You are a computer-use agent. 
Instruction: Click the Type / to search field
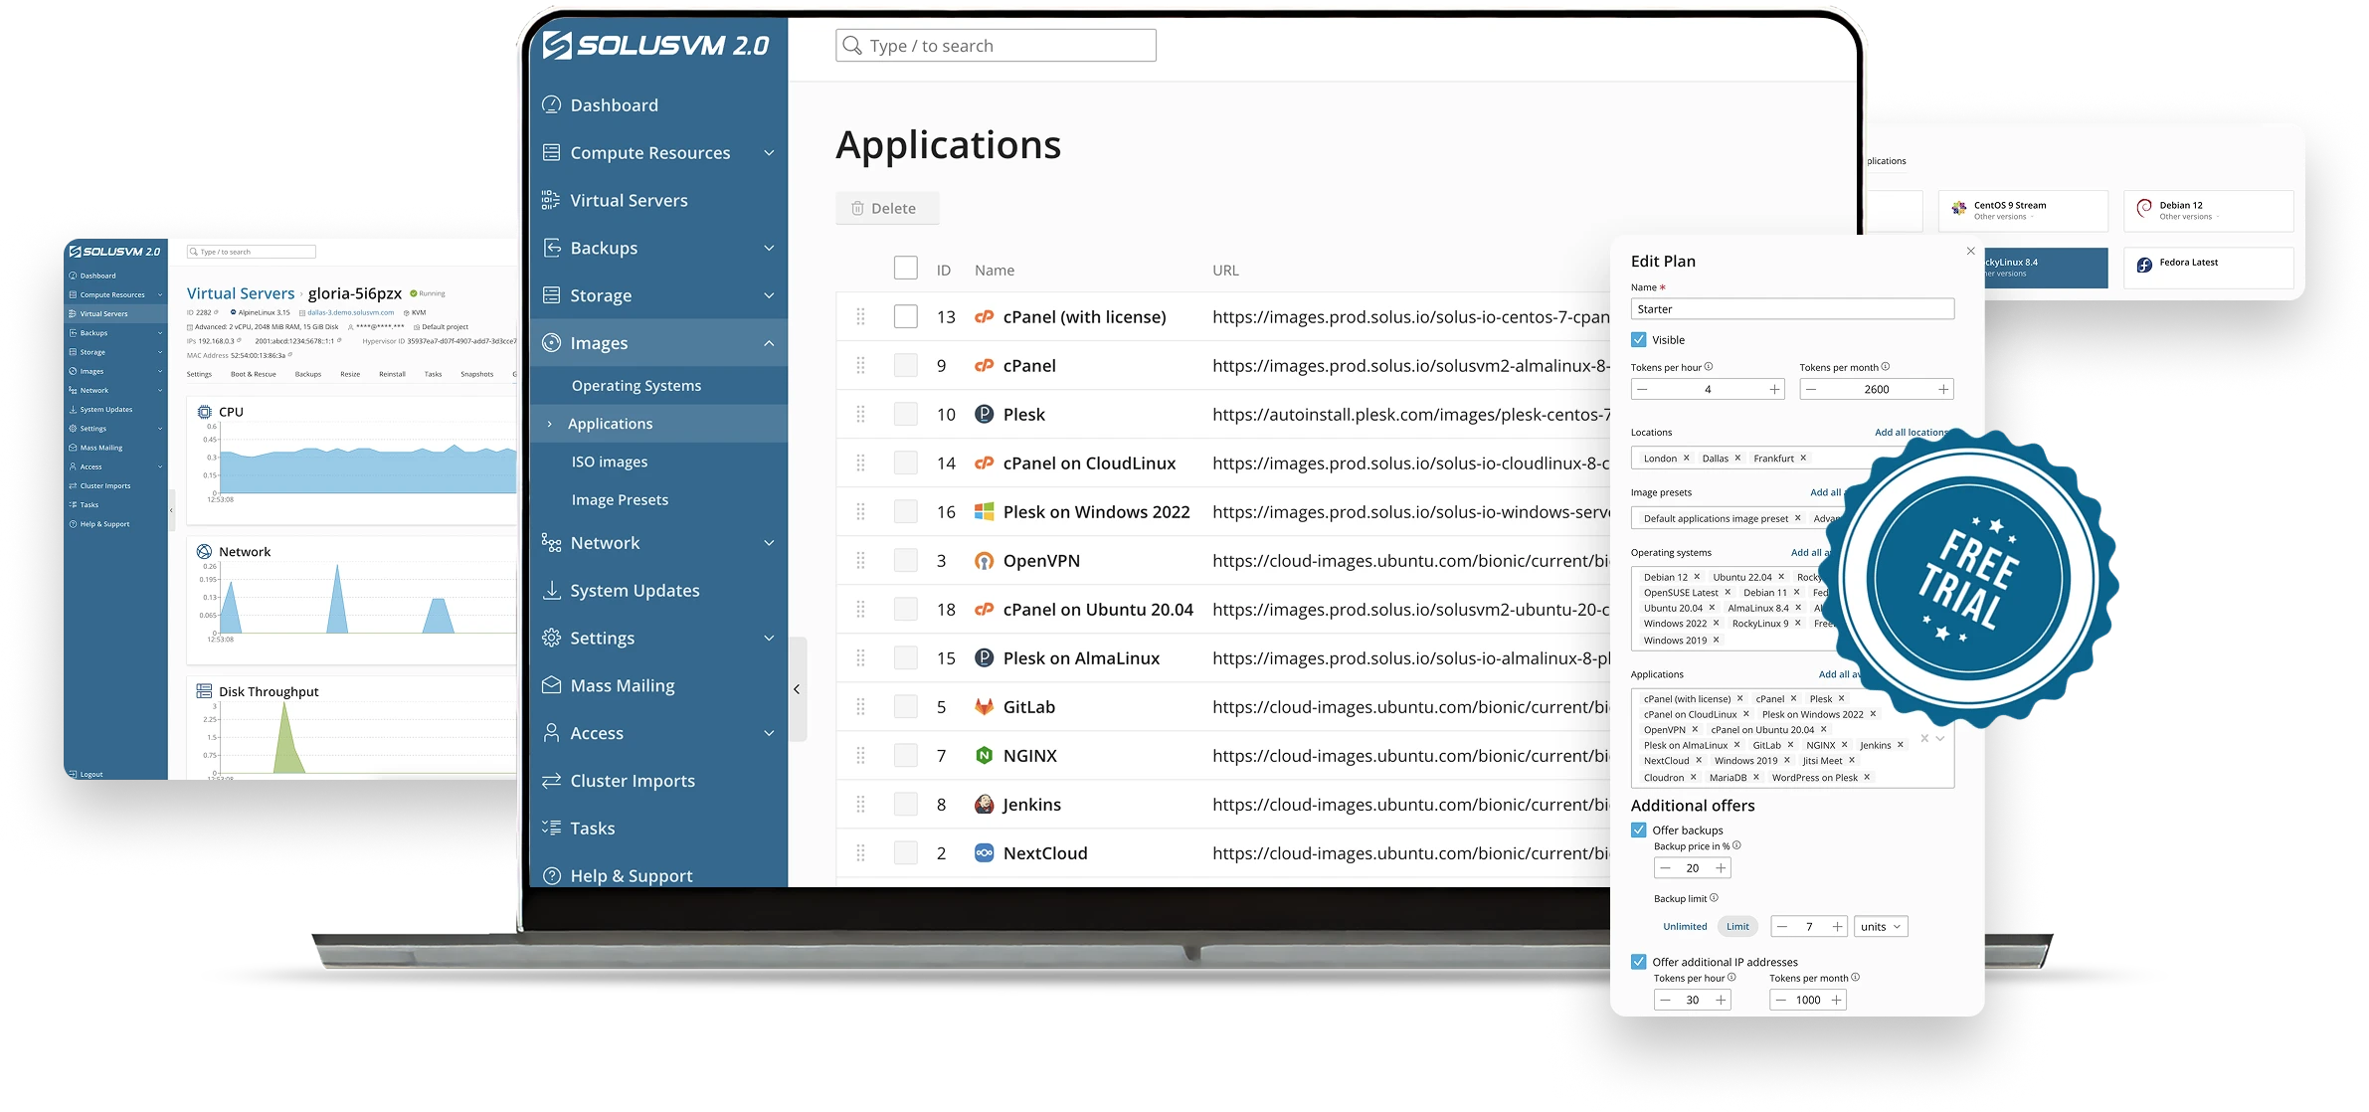tap(996, 45)
